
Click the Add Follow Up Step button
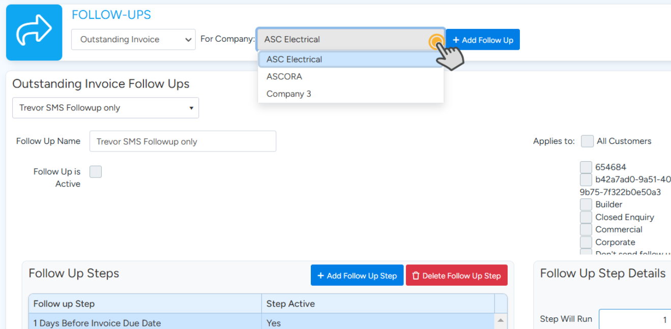point(357,276)
